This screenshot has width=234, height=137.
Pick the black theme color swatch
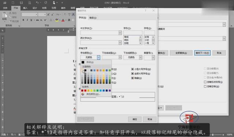tap(85, 70)
